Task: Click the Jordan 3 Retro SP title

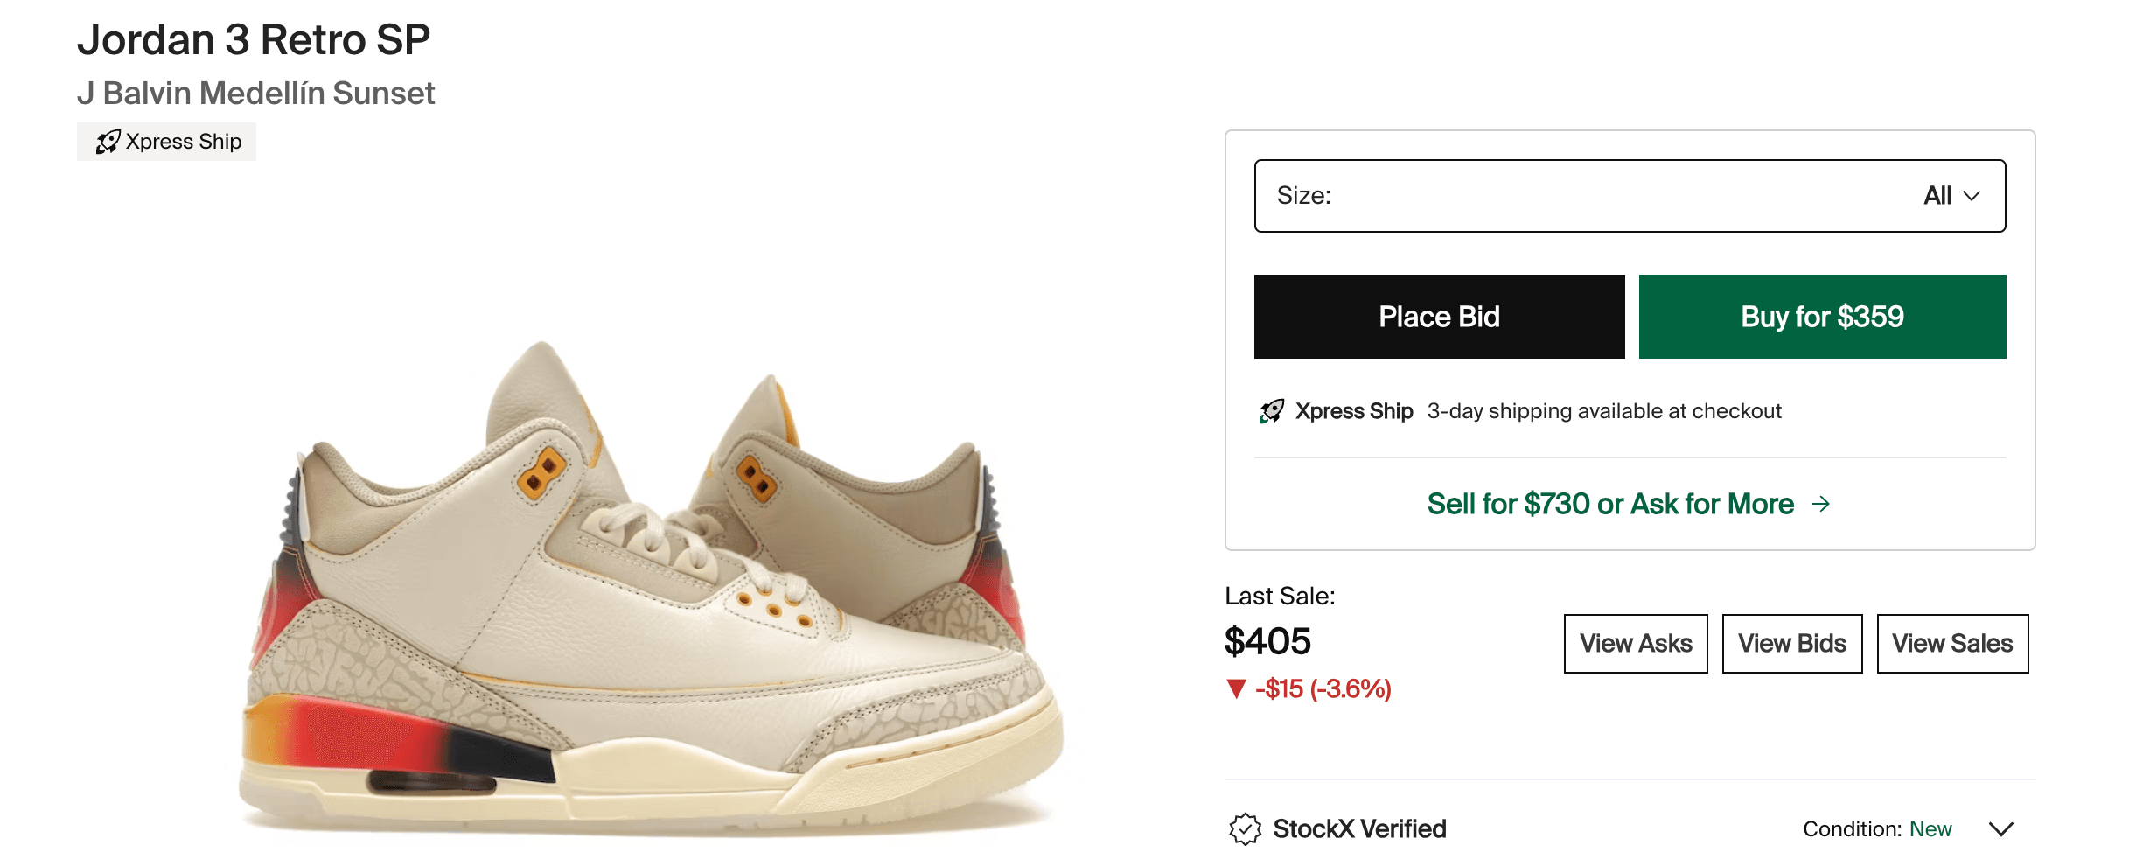Action: (254, 40)
